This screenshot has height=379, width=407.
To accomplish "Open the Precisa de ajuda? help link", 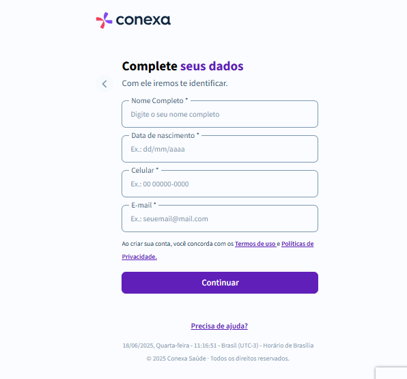I will 219,326.
